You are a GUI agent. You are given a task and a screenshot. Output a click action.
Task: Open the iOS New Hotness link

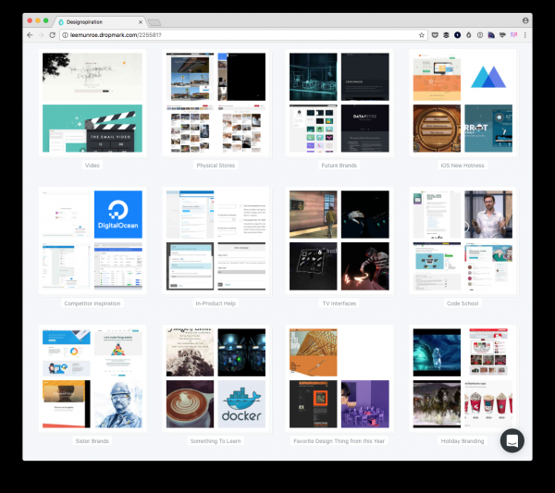click(x=462, y=166)
